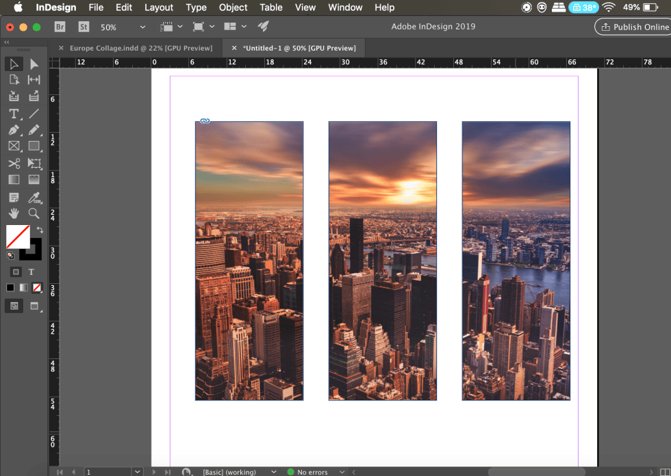Open the Layout menu

pyautogui.click(x=159, y=8)
